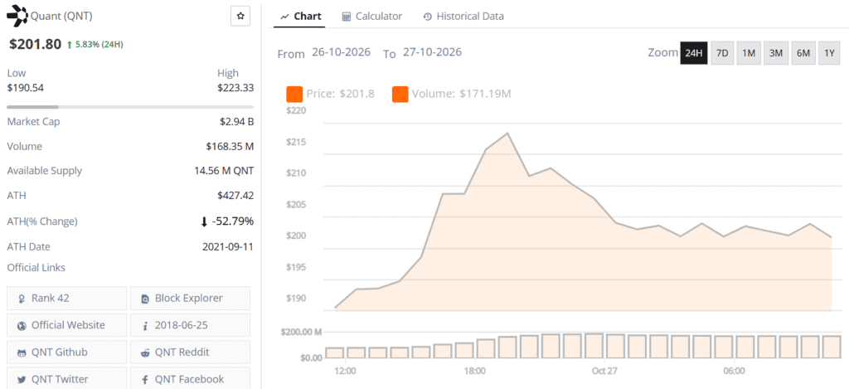Click the calculator icon in the tab
Viewport: 849px width, 389px height.
(x=347, y=17)
